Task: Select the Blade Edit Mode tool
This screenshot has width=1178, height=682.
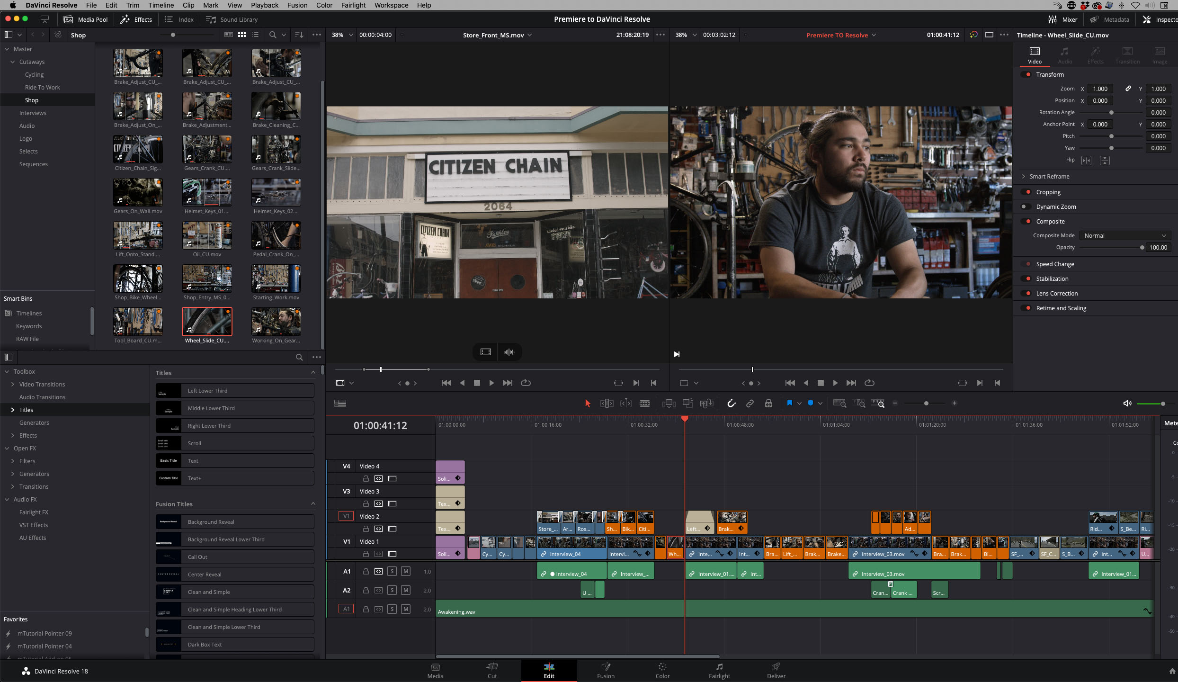Action: pos(645,403)
